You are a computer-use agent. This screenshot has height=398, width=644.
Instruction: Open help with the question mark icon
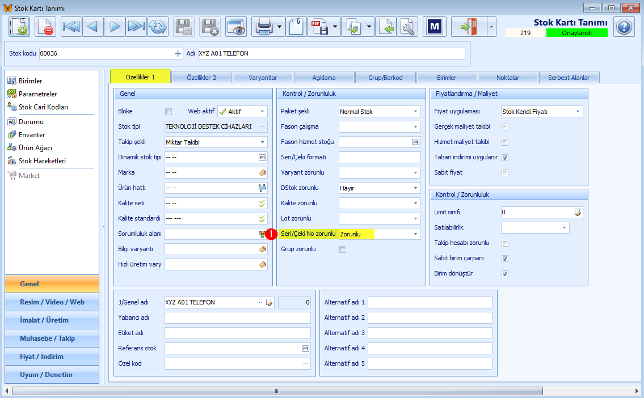click(x=624, y=27)
